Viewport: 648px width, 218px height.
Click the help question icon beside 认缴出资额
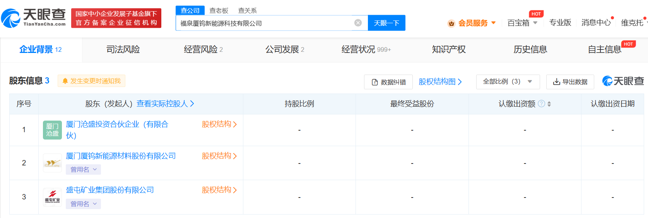coord(542,104)
